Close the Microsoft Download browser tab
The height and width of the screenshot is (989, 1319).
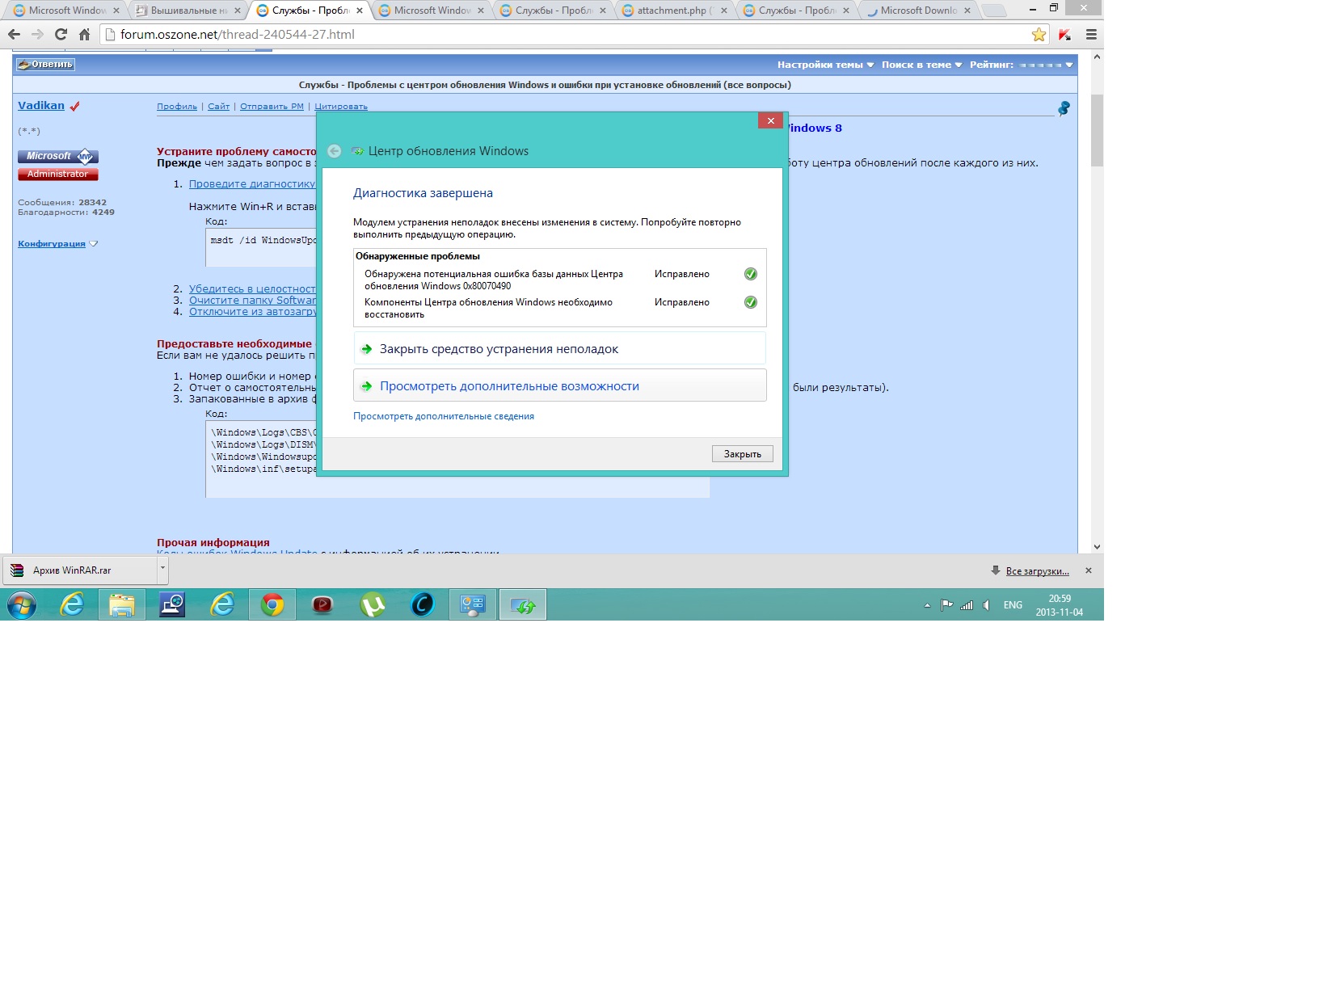pyautogui.click(x=967, y=11)
